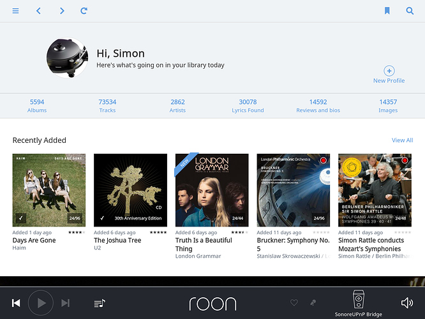This screenshot has height=319, width=425.
Task: Skip to the next track
Action: 66,303
